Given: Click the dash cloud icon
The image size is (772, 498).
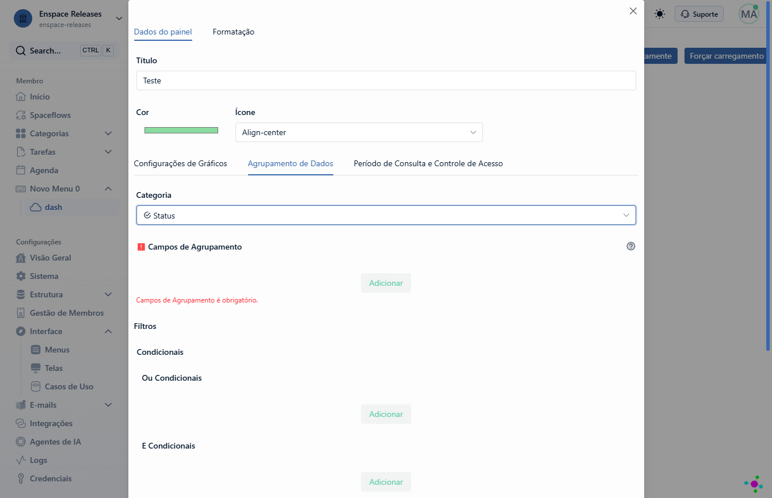Looking at the screenshot, I should 36,207.
